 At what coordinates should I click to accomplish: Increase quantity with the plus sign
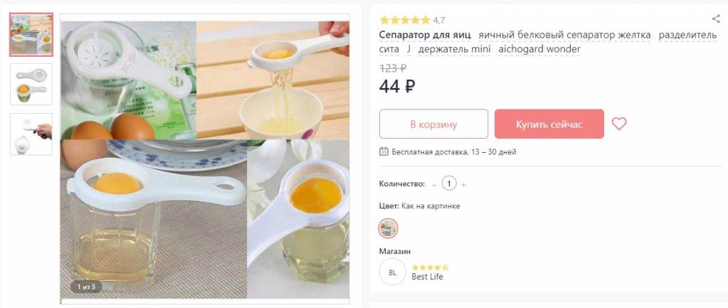pyautogui.click(x=464, y=184)
